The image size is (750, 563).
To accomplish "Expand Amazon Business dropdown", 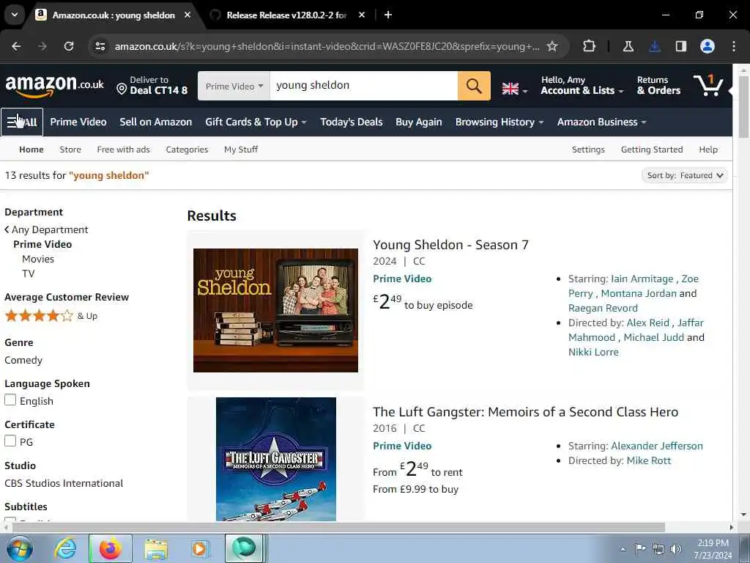I will coord(602,122).
